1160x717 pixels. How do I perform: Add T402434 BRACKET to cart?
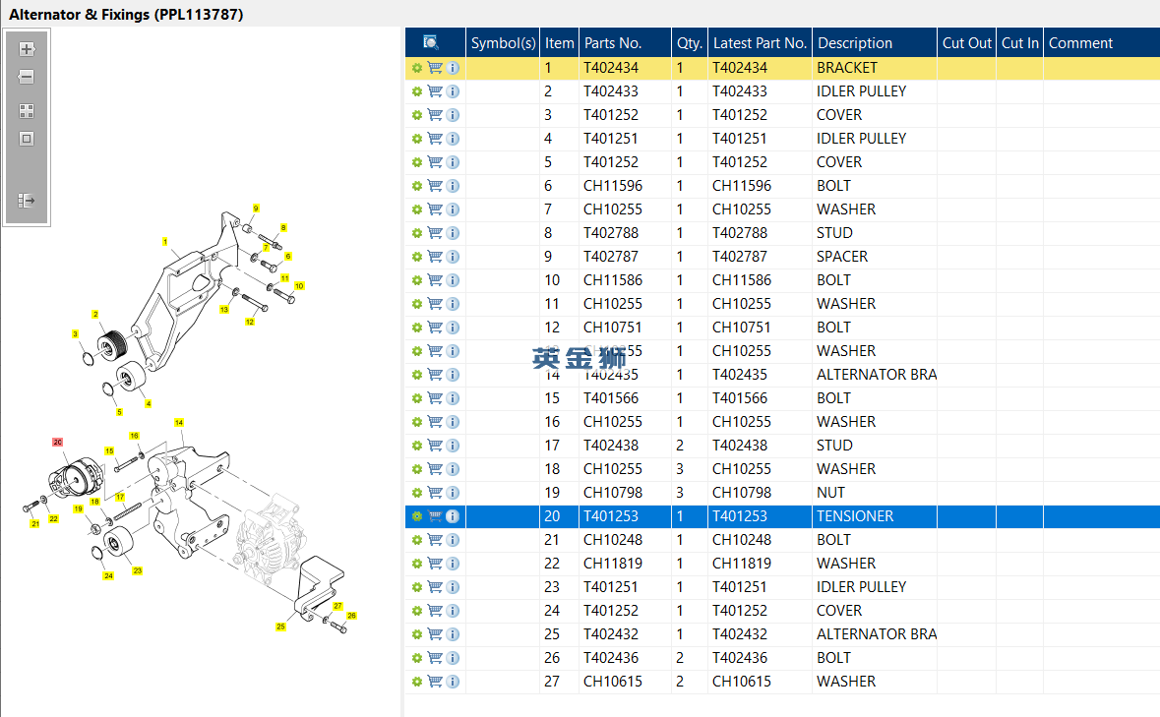point(435,68)
